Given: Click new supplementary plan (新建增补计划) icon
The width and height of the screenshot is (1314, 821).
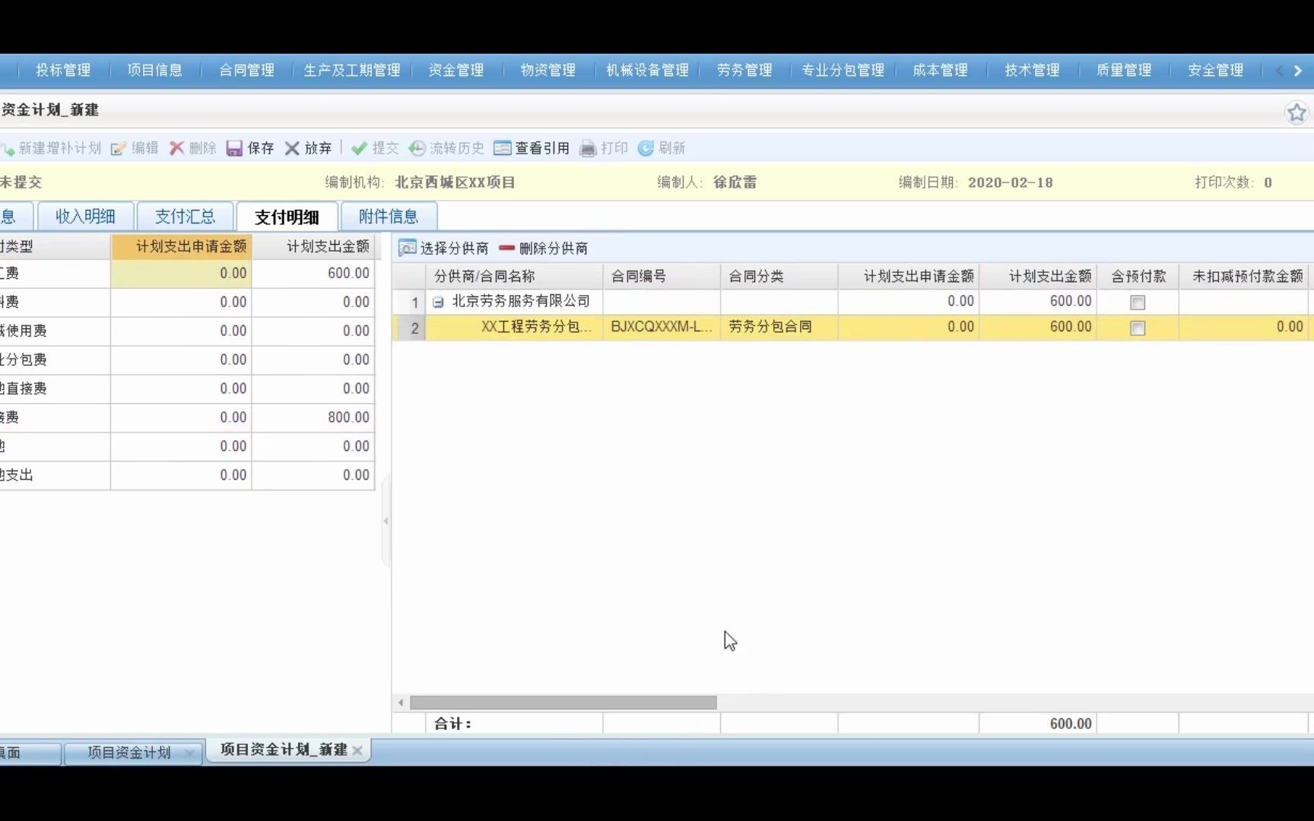Looking at the screenshot, I should [8, 148].
